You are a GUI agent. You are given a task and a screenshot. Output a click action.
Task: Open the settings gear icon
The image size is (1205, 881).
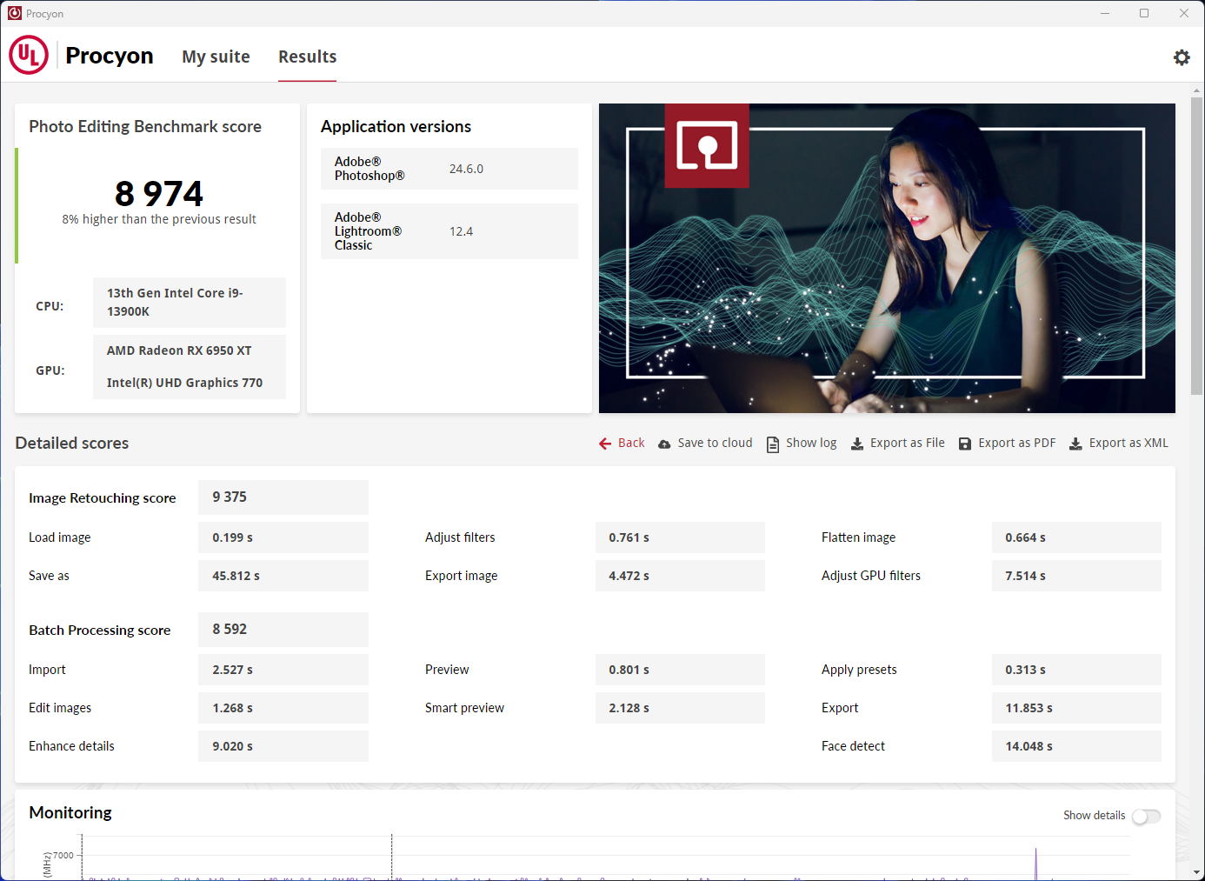1182,57
